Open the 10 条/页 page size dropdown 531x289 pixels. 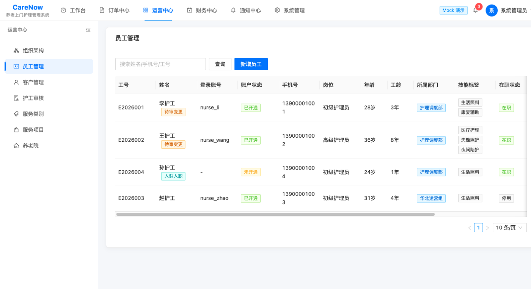(x=510, y=228)
